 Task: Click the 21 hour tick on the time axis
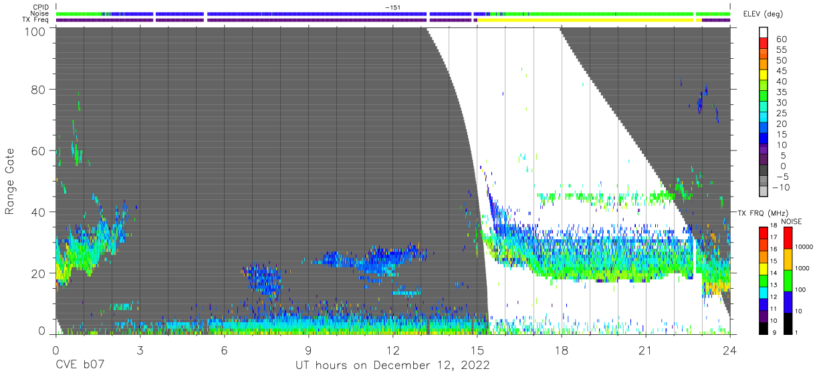(x=645, y=349)
